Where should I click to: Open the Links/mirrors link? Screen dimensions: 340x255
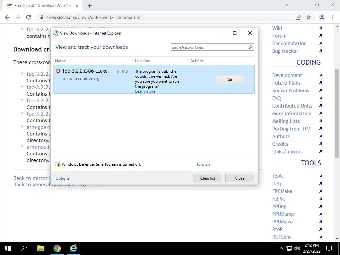tap(287, 151)
